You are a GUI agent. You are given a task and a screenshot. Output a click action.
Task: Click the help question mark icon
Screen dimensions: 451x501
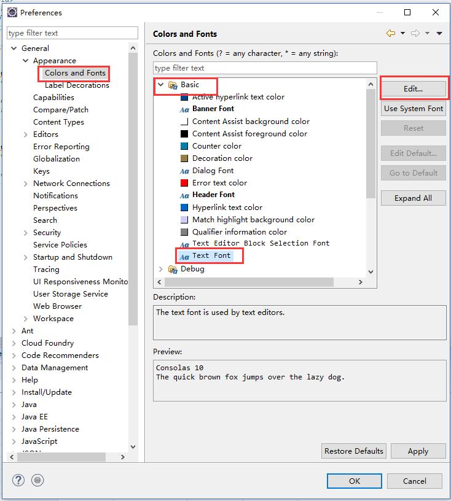pyautogui.click(x=18, y=481)
